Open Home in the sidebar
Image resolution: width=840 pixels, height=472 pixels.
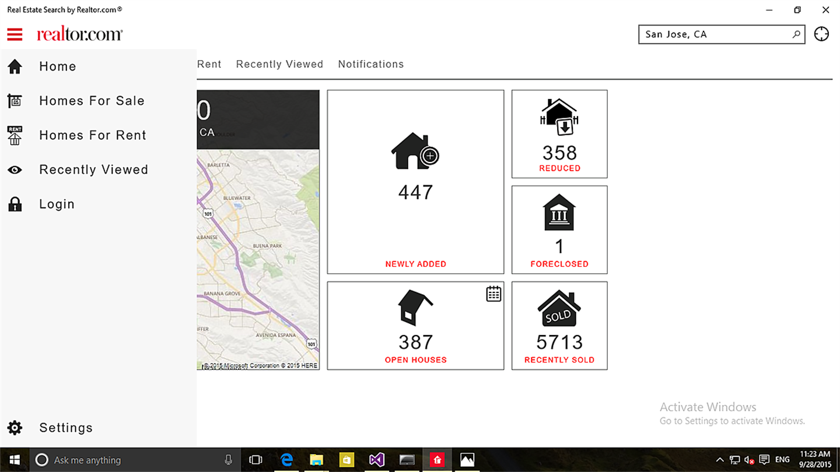click(98, 66)
